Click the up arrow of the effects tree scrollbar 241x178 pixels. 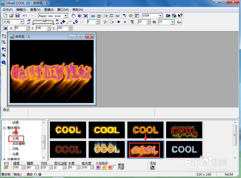[x=44, y=122]
